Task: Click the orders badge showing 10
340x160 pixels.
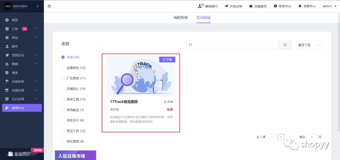Action: pos(25,29)
